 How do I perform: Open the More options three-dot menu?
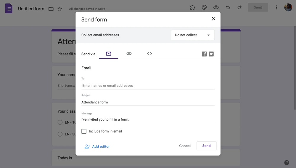[276, 7]
